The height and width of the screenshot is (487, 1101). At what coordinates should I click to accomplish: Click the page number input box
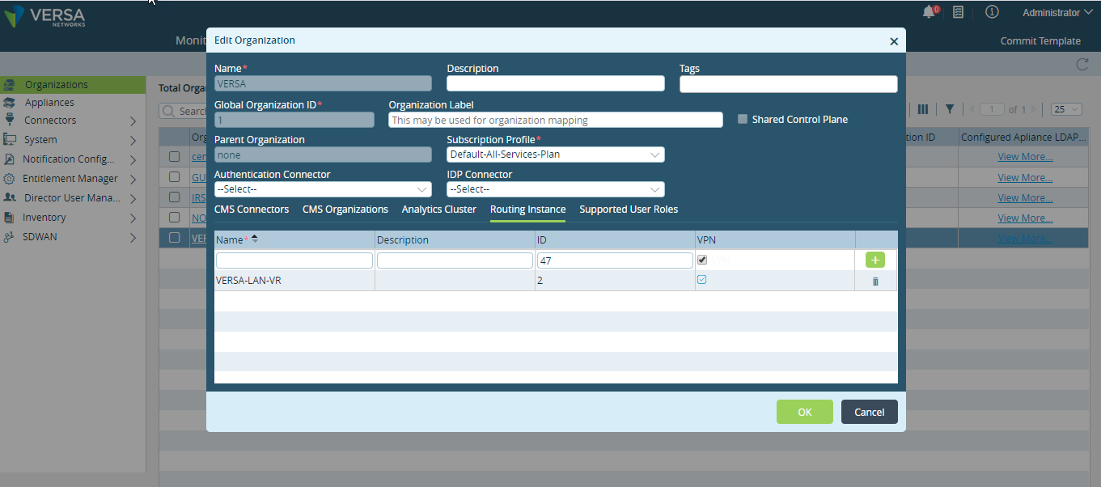point(992,109)
